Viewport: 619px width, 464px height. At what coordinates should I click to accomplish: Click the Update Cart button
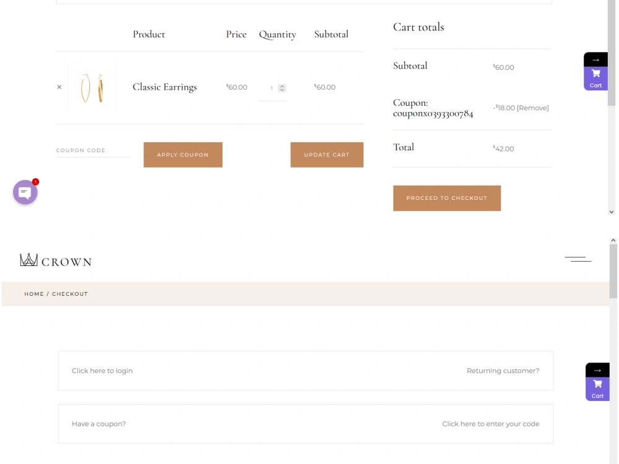pyautogui.click(x=327, y=155)
